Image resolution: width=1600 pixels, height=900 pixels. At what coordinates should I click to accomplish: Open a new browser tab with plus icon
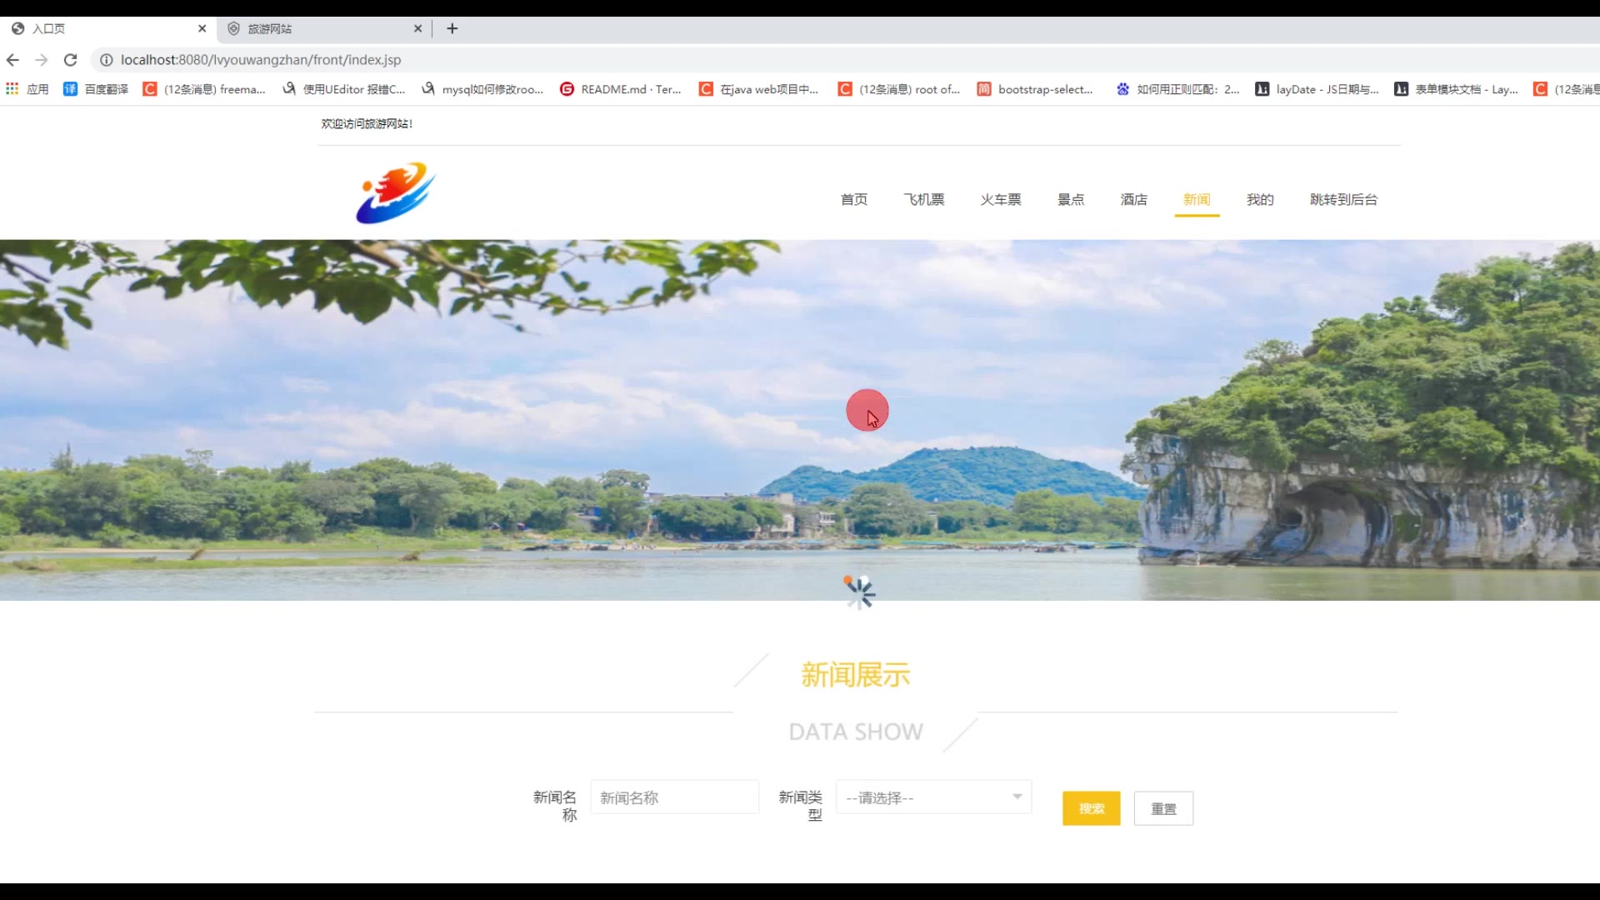(452, 28)
